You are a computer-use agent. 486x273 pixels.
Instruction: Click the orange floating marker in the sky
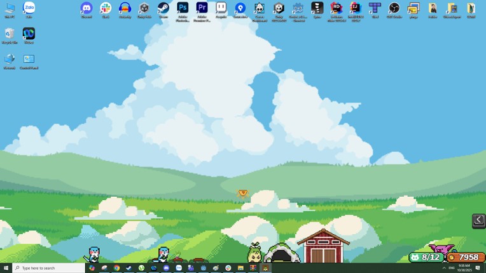(x=243, y=194)
